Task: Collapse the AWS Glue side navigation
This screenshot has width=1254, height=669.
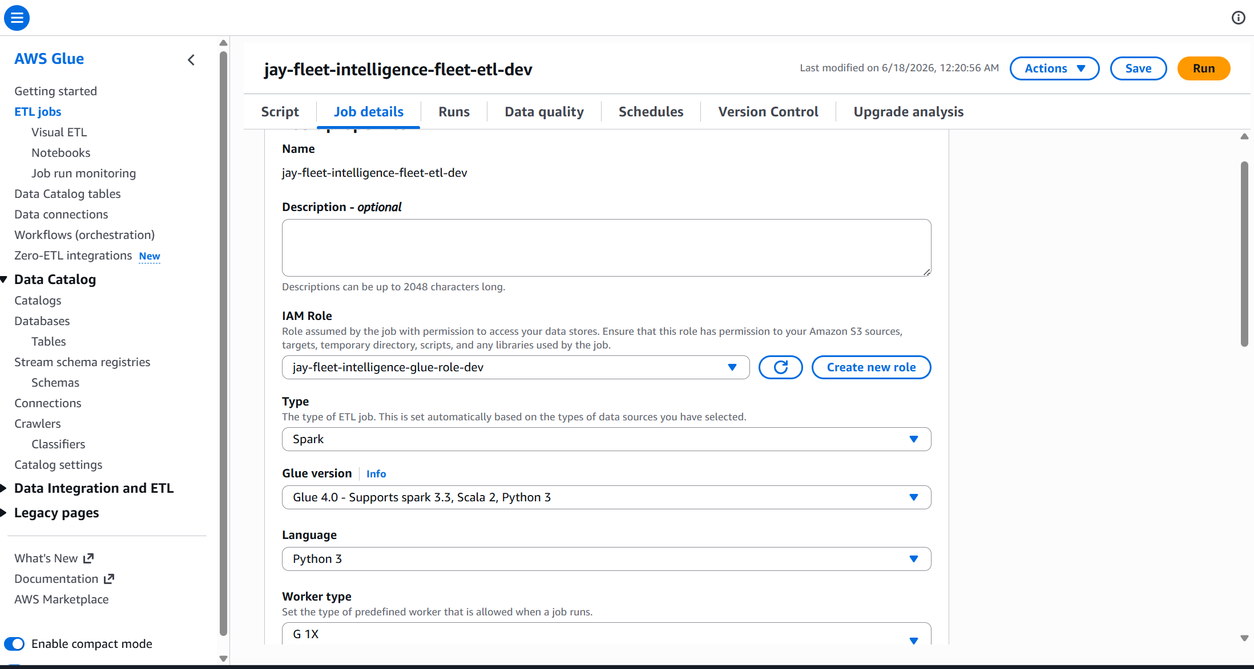Action: [191, 60]
